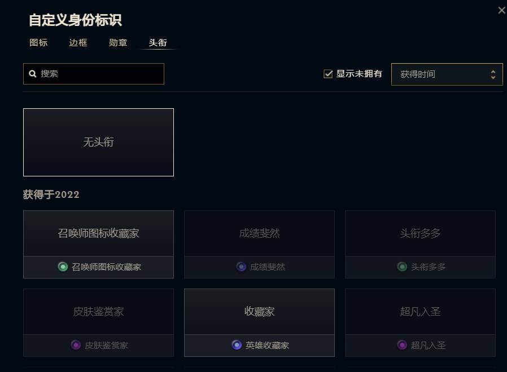Switch to the 边框 tab
The image size is (507, 372).
[x=78, y=43]
